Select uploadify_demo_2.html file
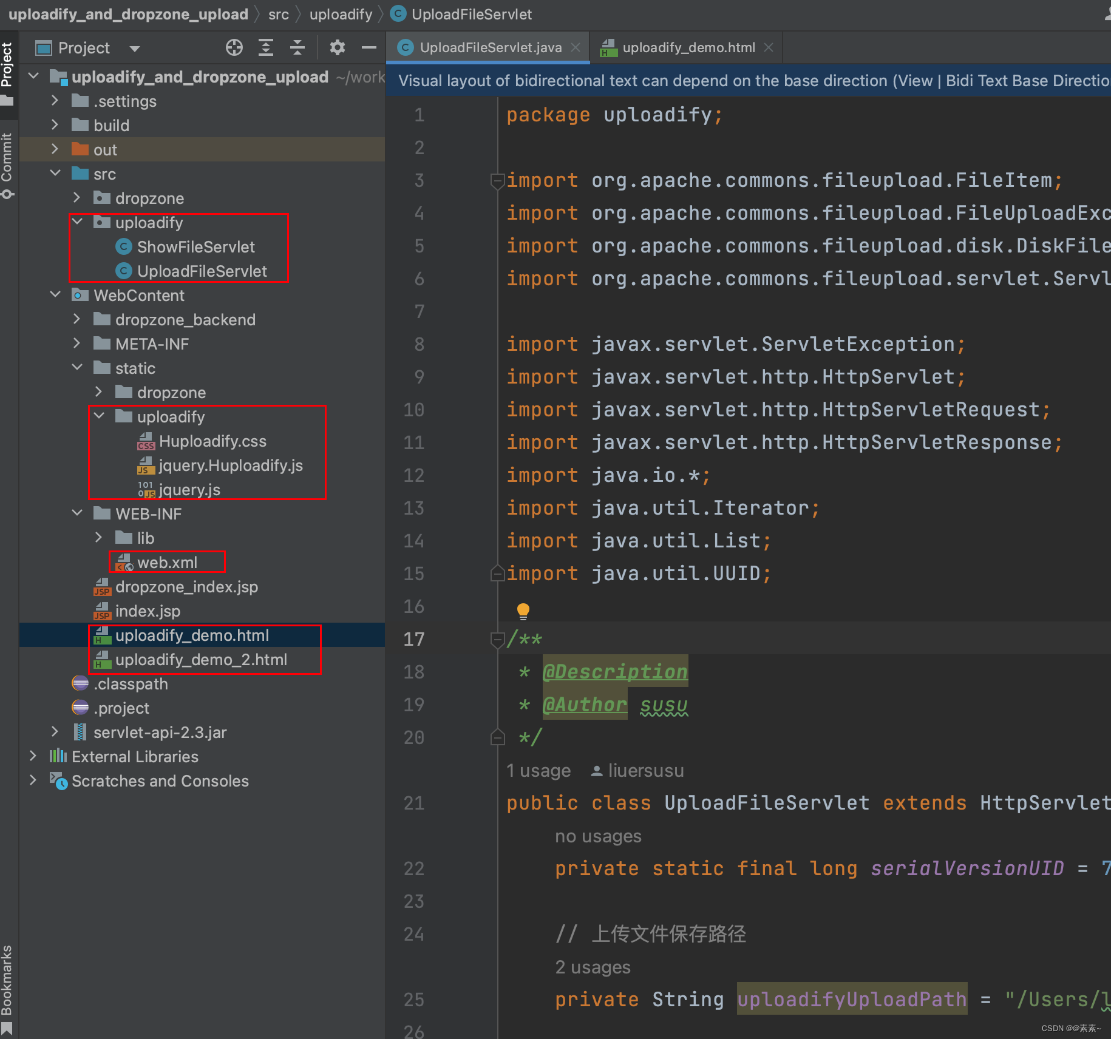Screen dimensions: 1111x1039 pos(201,660)
